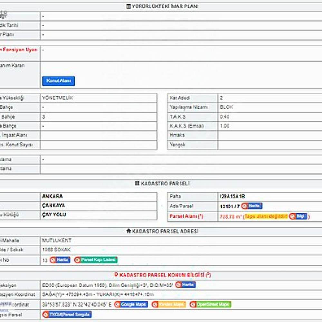Open Harita beside Ada/Parsel 13101 / 7
322x322 pixels.
click(252, 206)
